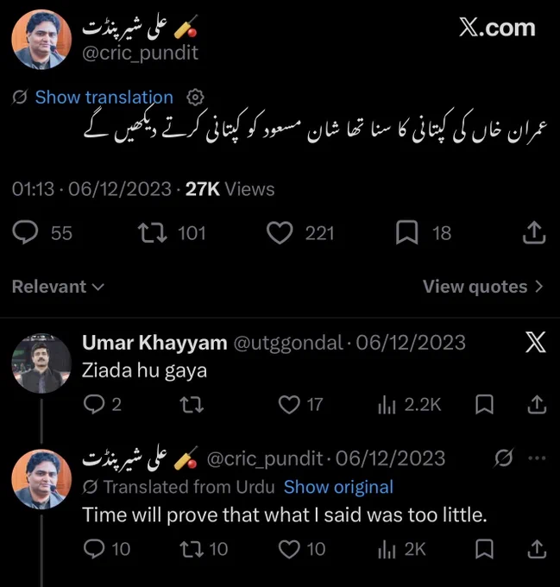Open more options on cric_pundit's reply

point(538,458)
